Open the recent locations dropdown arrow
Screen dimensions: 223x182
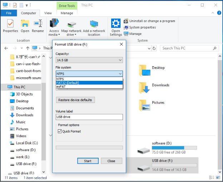pos(21,48)
